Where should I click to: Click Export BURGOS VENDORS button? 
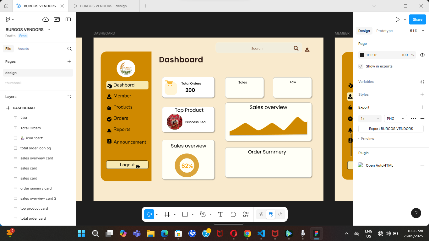coord(391,129)
